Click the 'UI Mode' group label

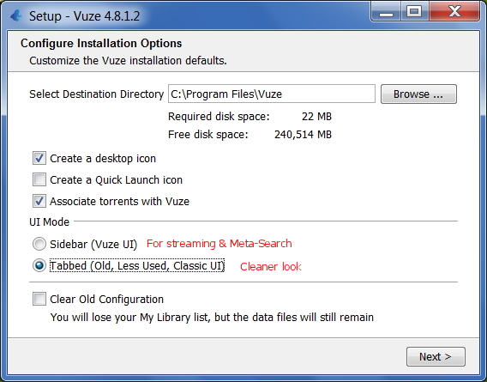50,221
